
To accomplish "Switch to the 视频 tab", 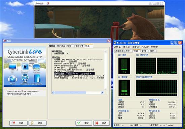I will coord(70,46).
